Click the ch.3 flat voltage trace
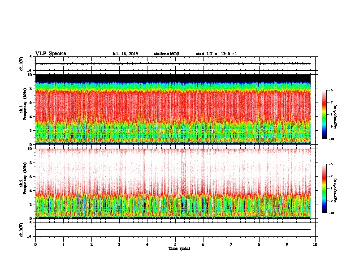Screen dimensions: 355x274 tap(173, 230)
